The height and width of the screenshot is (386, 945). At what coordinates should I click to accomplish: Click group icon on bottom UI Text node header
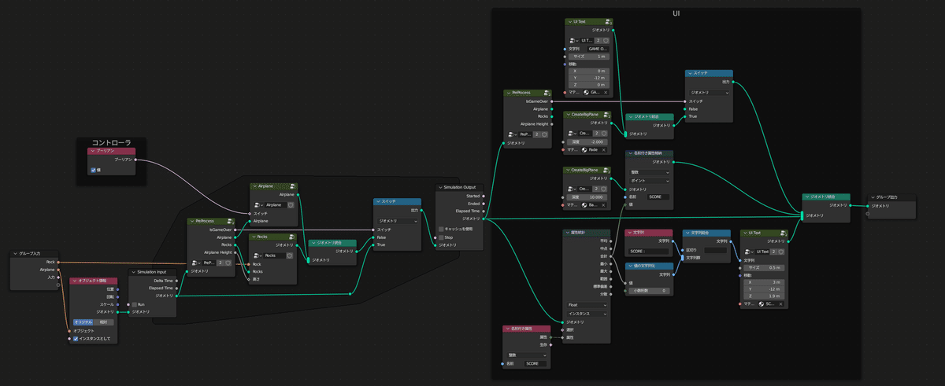pos(784,233)
